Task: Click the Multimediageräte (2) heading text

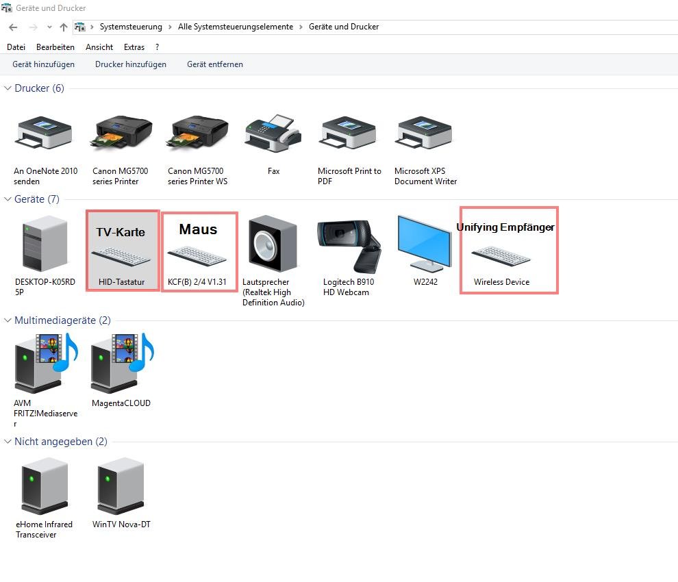Action: tap(63, 320)
